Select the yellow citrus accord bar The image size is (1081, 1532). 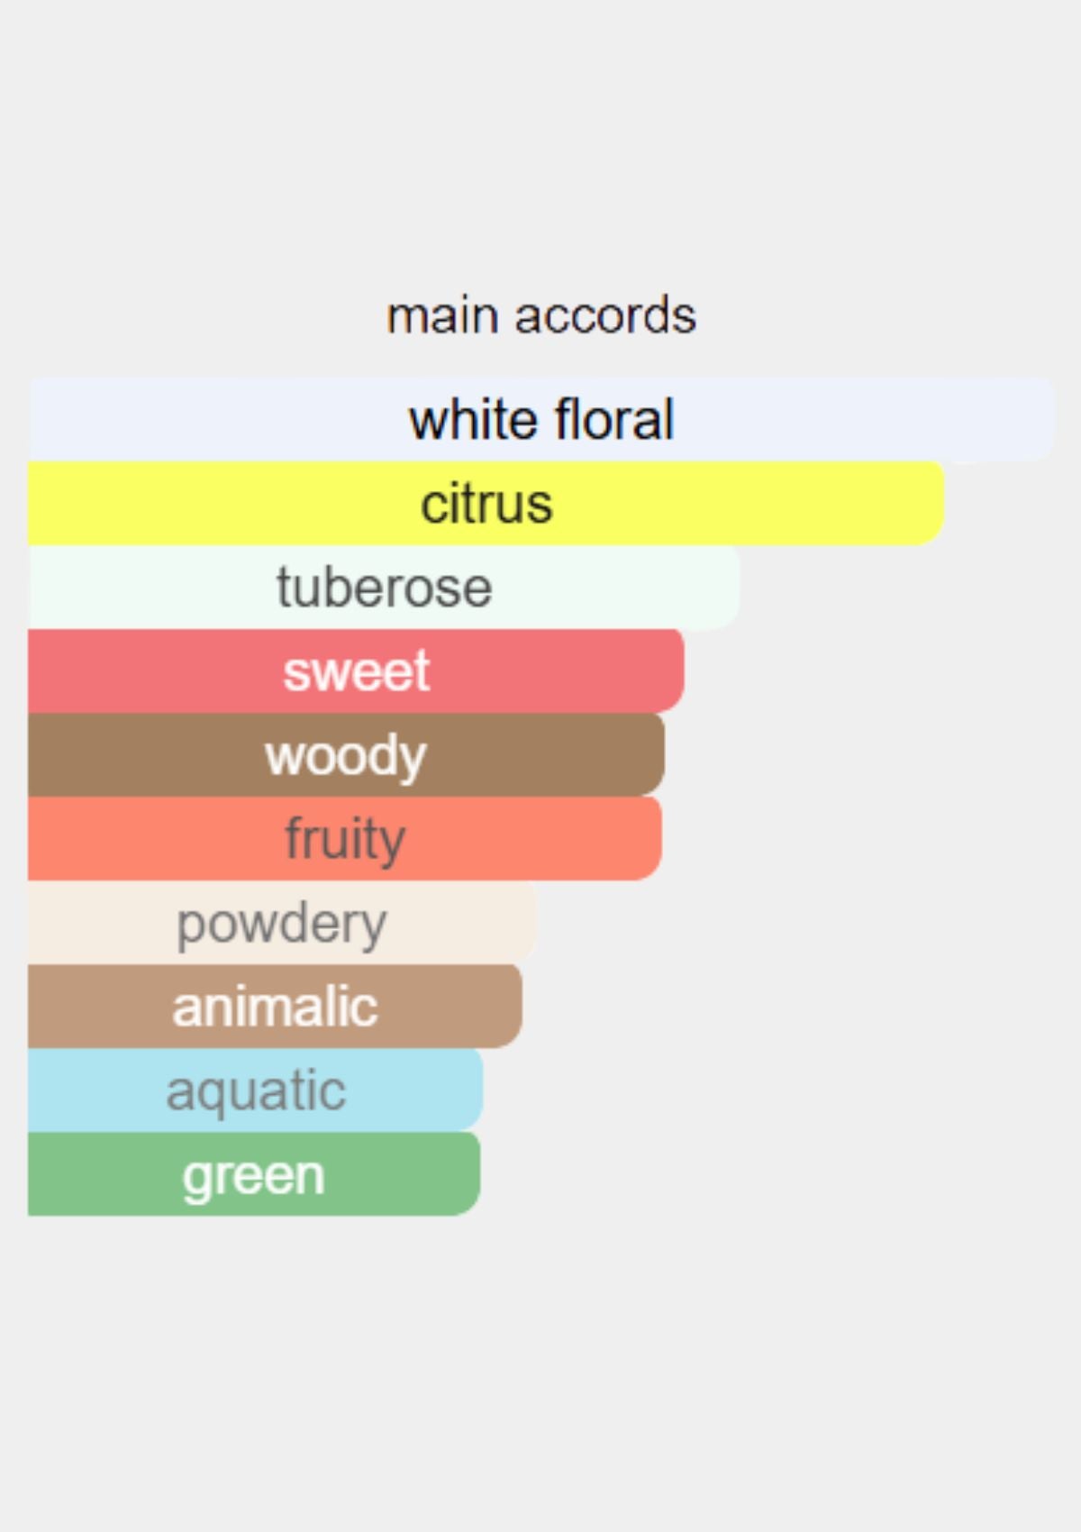point(486,503)
